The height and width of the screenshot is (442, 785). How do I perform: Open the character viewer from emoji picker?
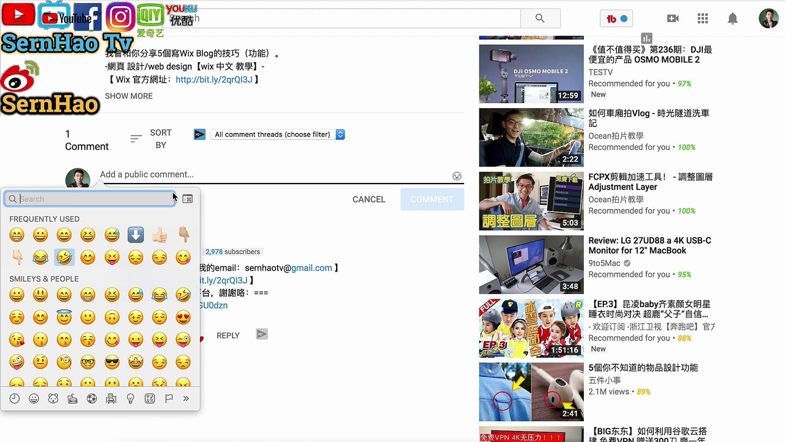[x=188, y=199]
